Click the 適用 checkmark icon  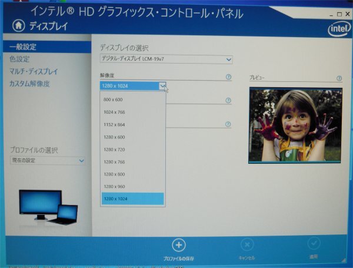click(314, 243)
